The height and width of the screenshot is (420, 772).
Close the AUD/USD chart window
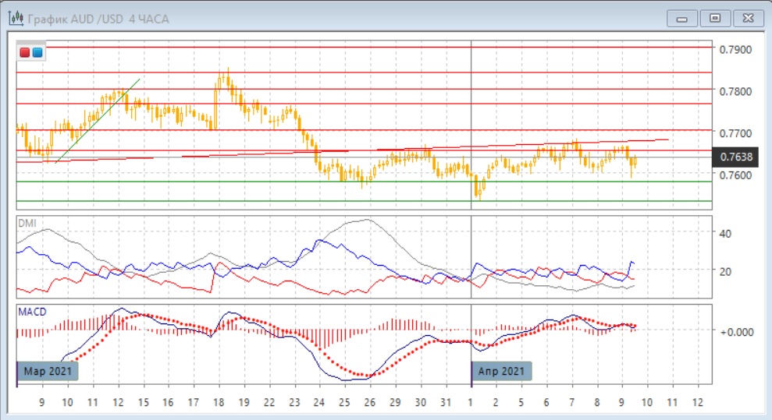tap(747, 18)
